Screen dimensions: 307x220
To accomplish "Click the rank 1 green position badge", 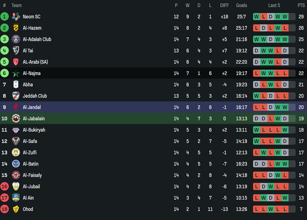I will [4, 16].
